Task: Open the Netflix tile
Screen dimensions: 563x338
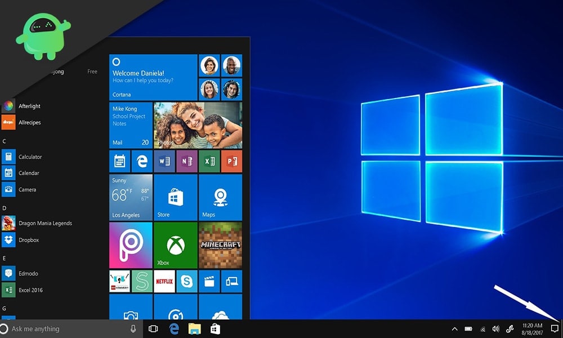Action: [x=164, y=281]
